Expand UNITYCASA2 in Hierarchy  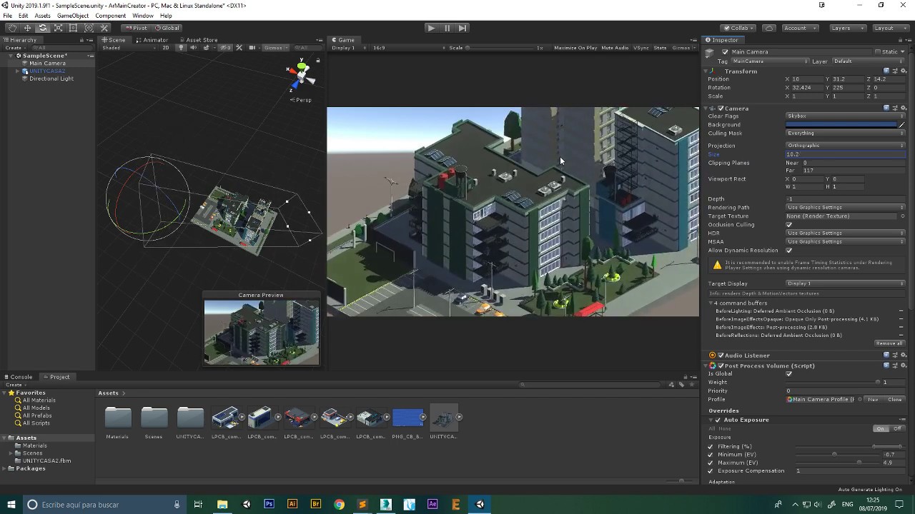click(18, 71)
